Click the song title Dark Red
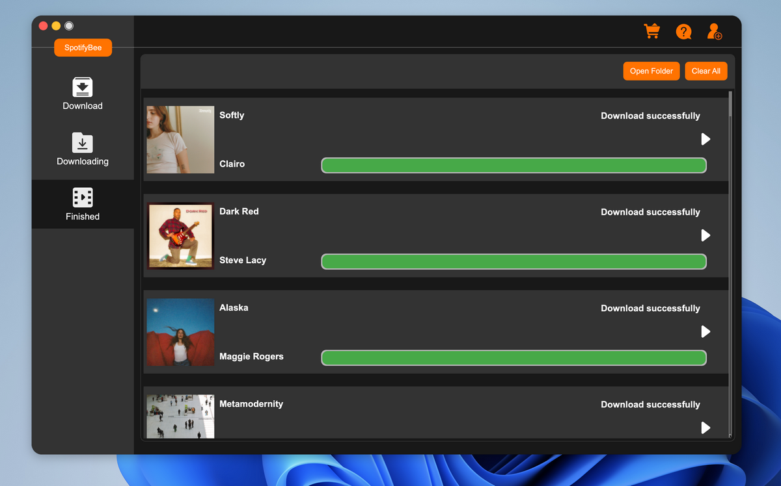Image resolution: width=781 pixels, height=486 pixels. [x=239, y=211]
